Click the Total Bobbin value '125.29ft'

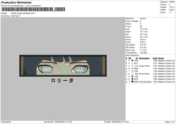(143, 53)
